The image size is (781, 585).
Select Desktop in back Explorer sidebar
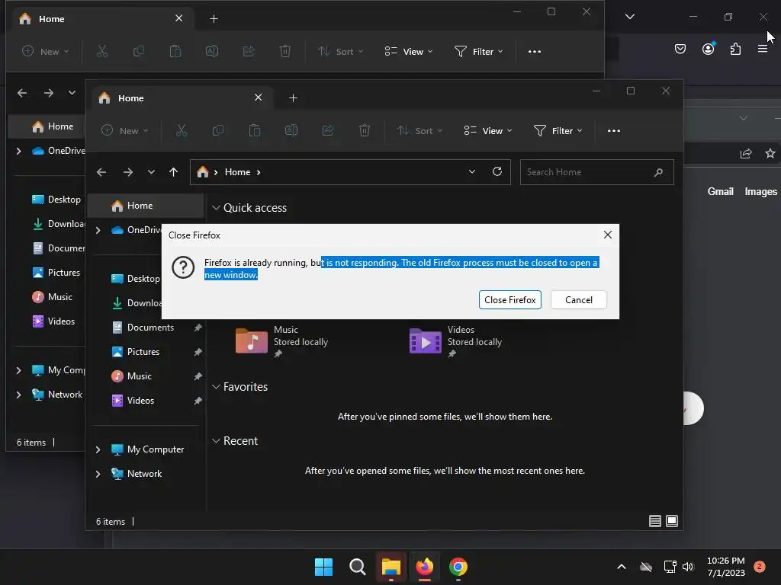click(56, 200)
